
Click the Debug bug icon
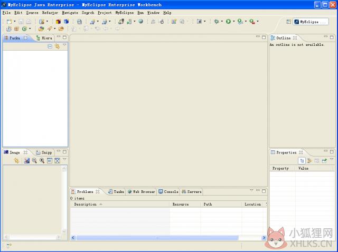pyautogui.click(x=217, y=21)
